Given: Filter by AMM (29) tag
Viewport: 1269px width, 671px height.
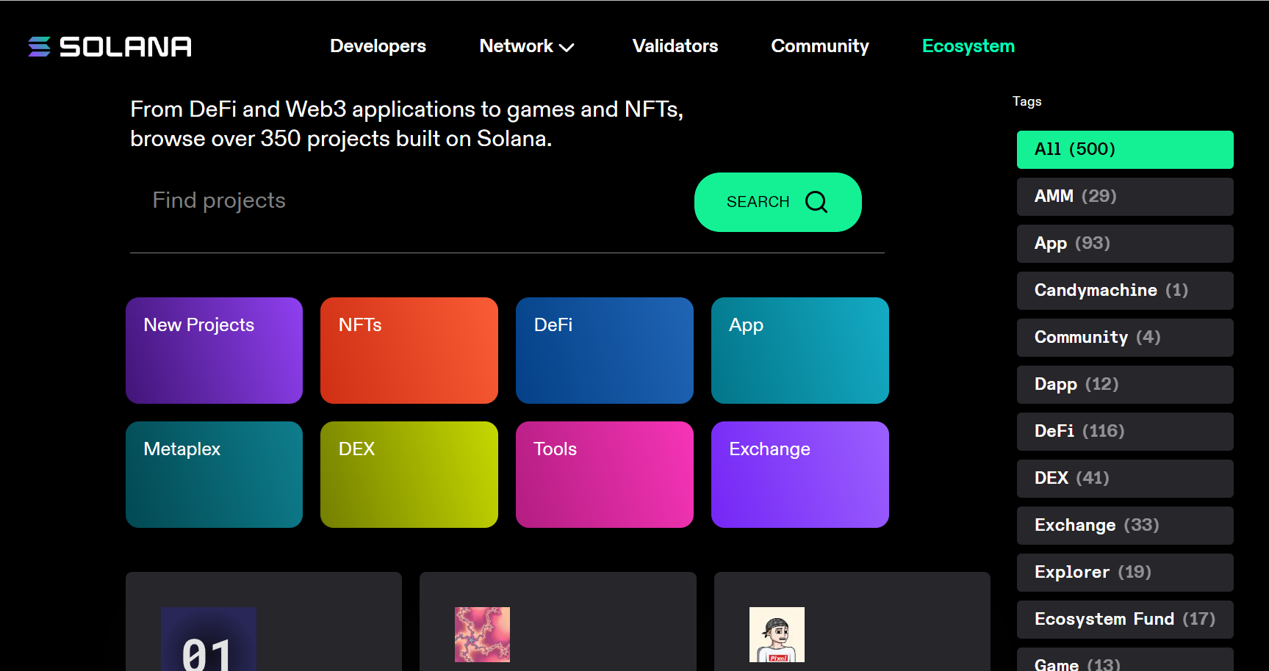Looking at the screenshot, I should (1125, 197).
